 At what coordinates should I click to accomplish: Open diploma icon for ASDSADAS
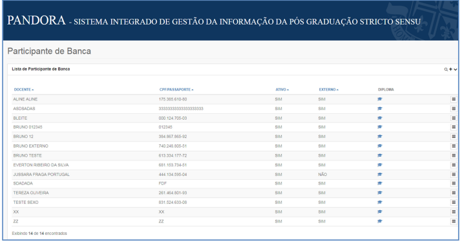pos(380,109)
